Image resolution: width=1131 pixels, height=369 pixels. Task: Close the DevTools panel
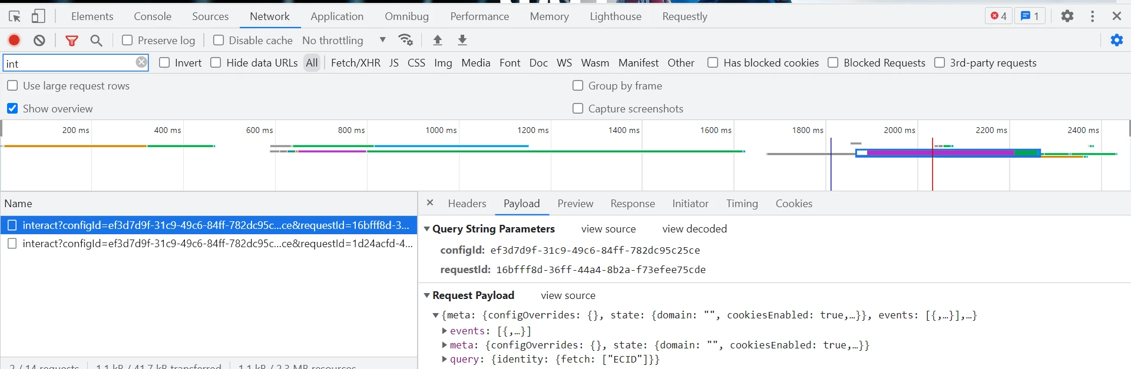[x=1117, y=16]
